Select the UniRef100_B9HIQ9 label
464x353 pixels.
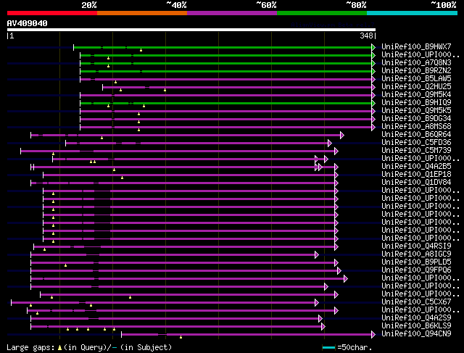[x=416, y=102]
